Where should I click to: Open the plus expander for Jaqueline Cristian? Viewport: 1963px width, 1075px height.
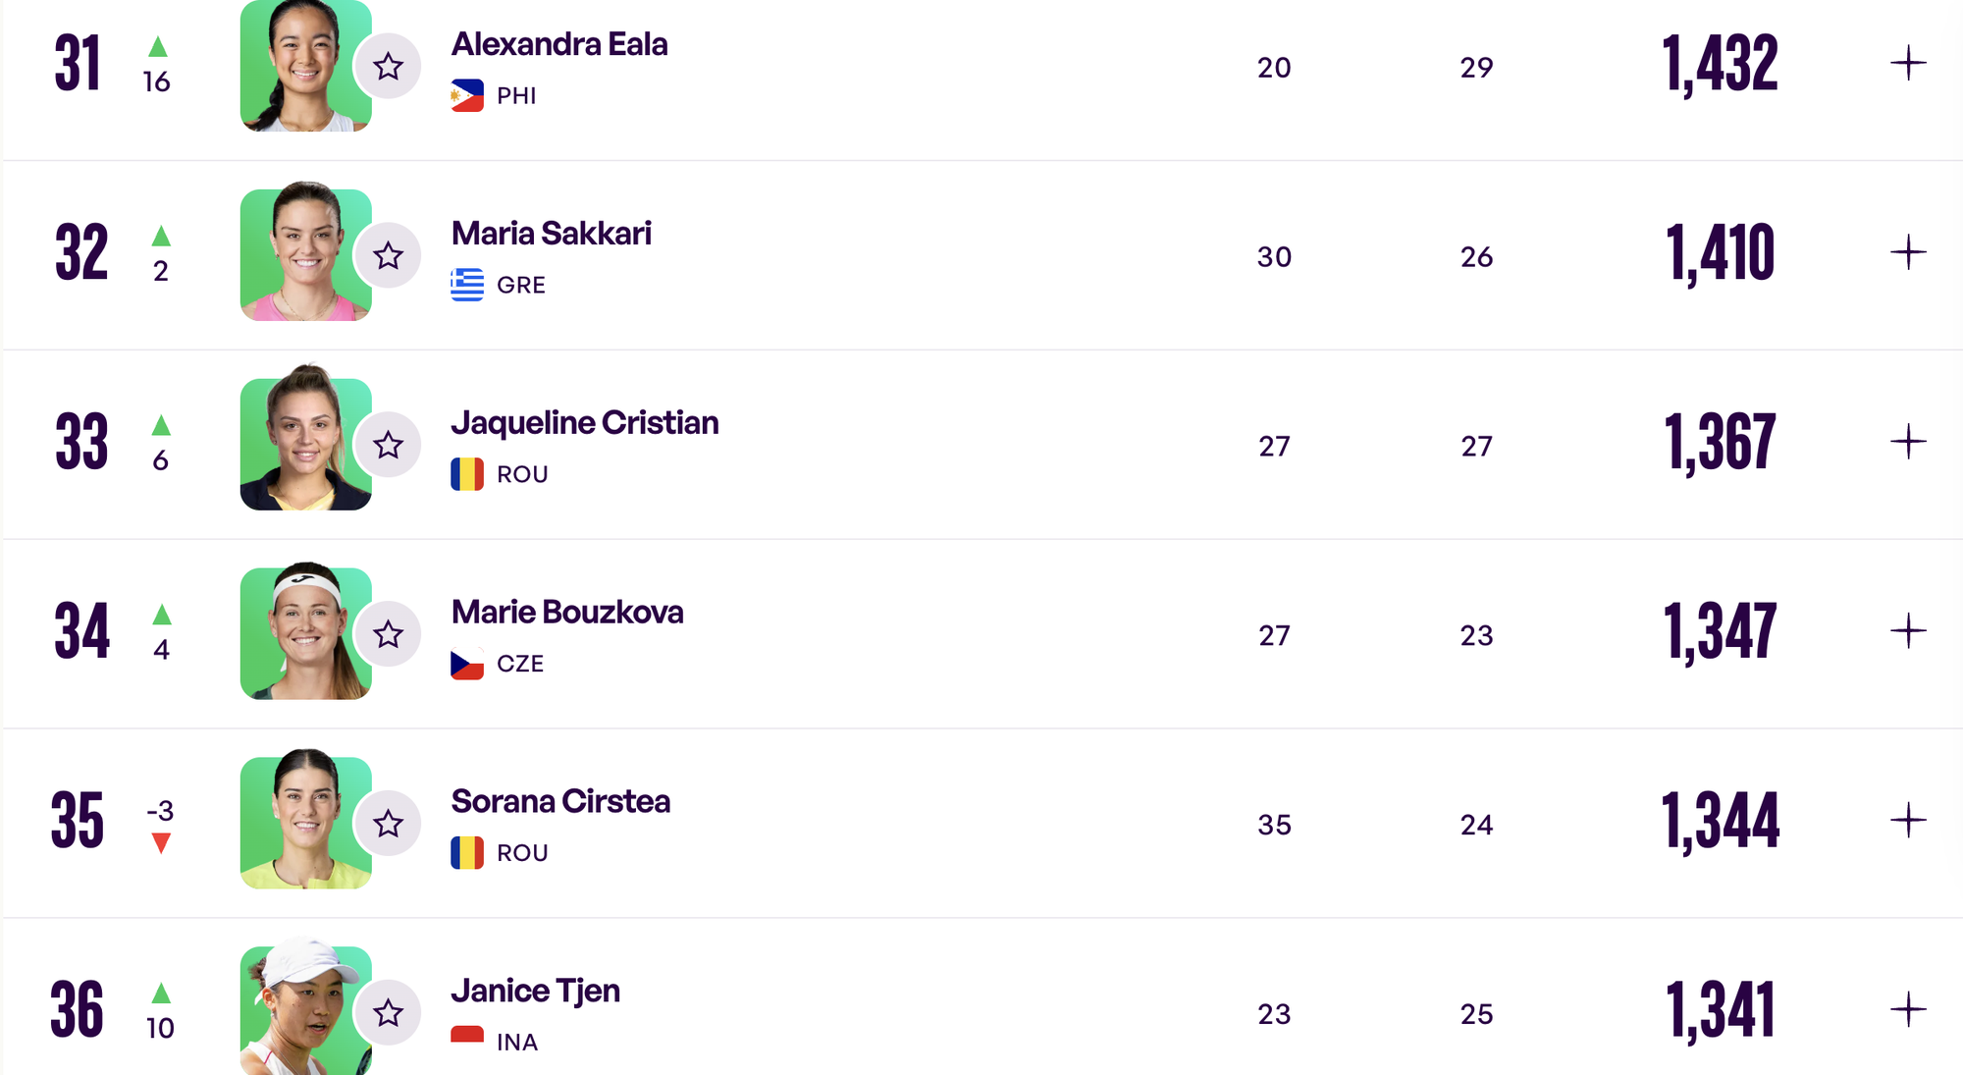tap(1908, 442)
